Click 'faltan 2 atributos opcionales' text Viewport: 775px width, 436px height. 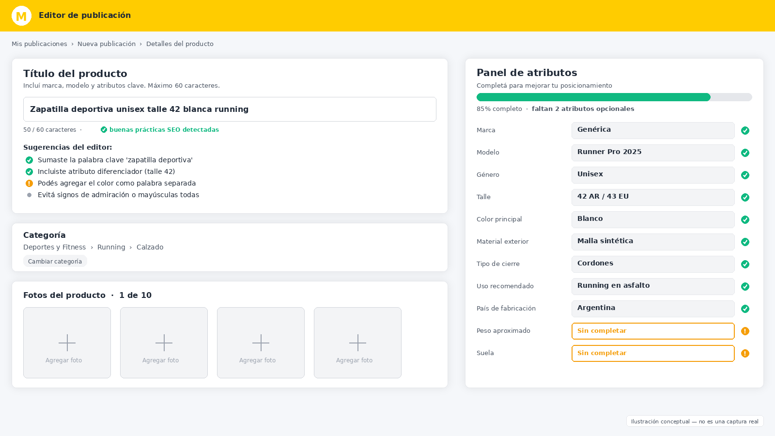point(583,109)
